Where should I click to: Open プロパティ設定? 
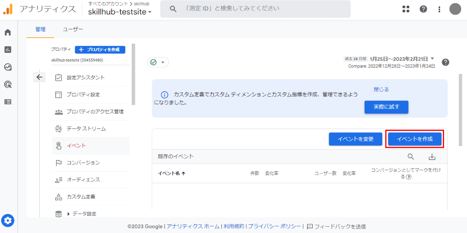[91, 94]
